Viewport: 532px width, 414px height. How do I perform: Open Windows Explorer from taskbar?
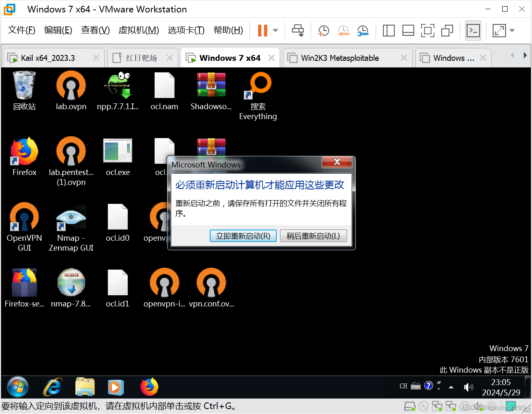(85, 387)
